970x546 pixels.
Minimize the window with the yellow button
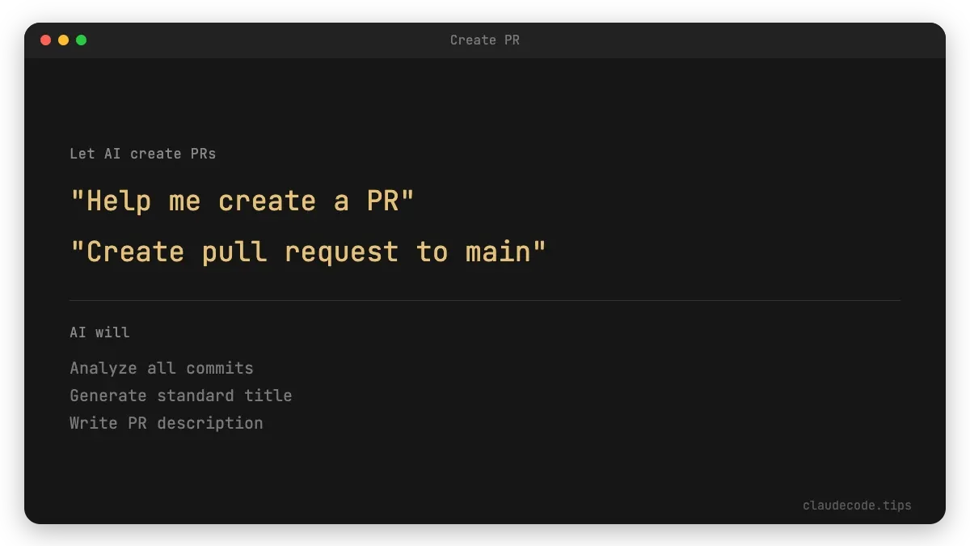[x=63, y=39]
